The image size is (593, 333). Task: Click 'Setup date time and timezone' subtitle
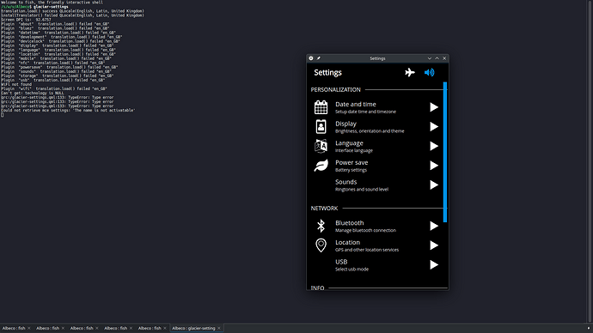coord(365,112)
